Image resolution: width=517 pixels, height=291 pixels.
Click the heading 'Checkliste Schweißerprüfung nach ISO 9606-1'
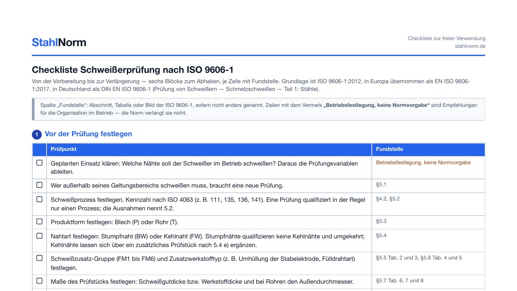pyautogui.click(x=133, y=70)
